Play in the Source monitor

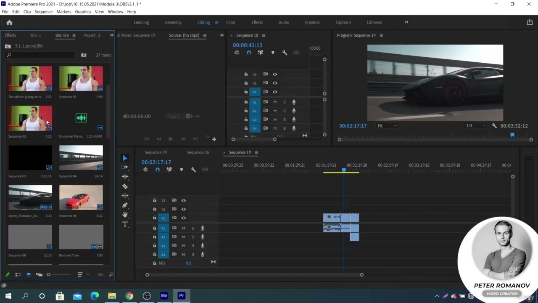tap(171, 139)
